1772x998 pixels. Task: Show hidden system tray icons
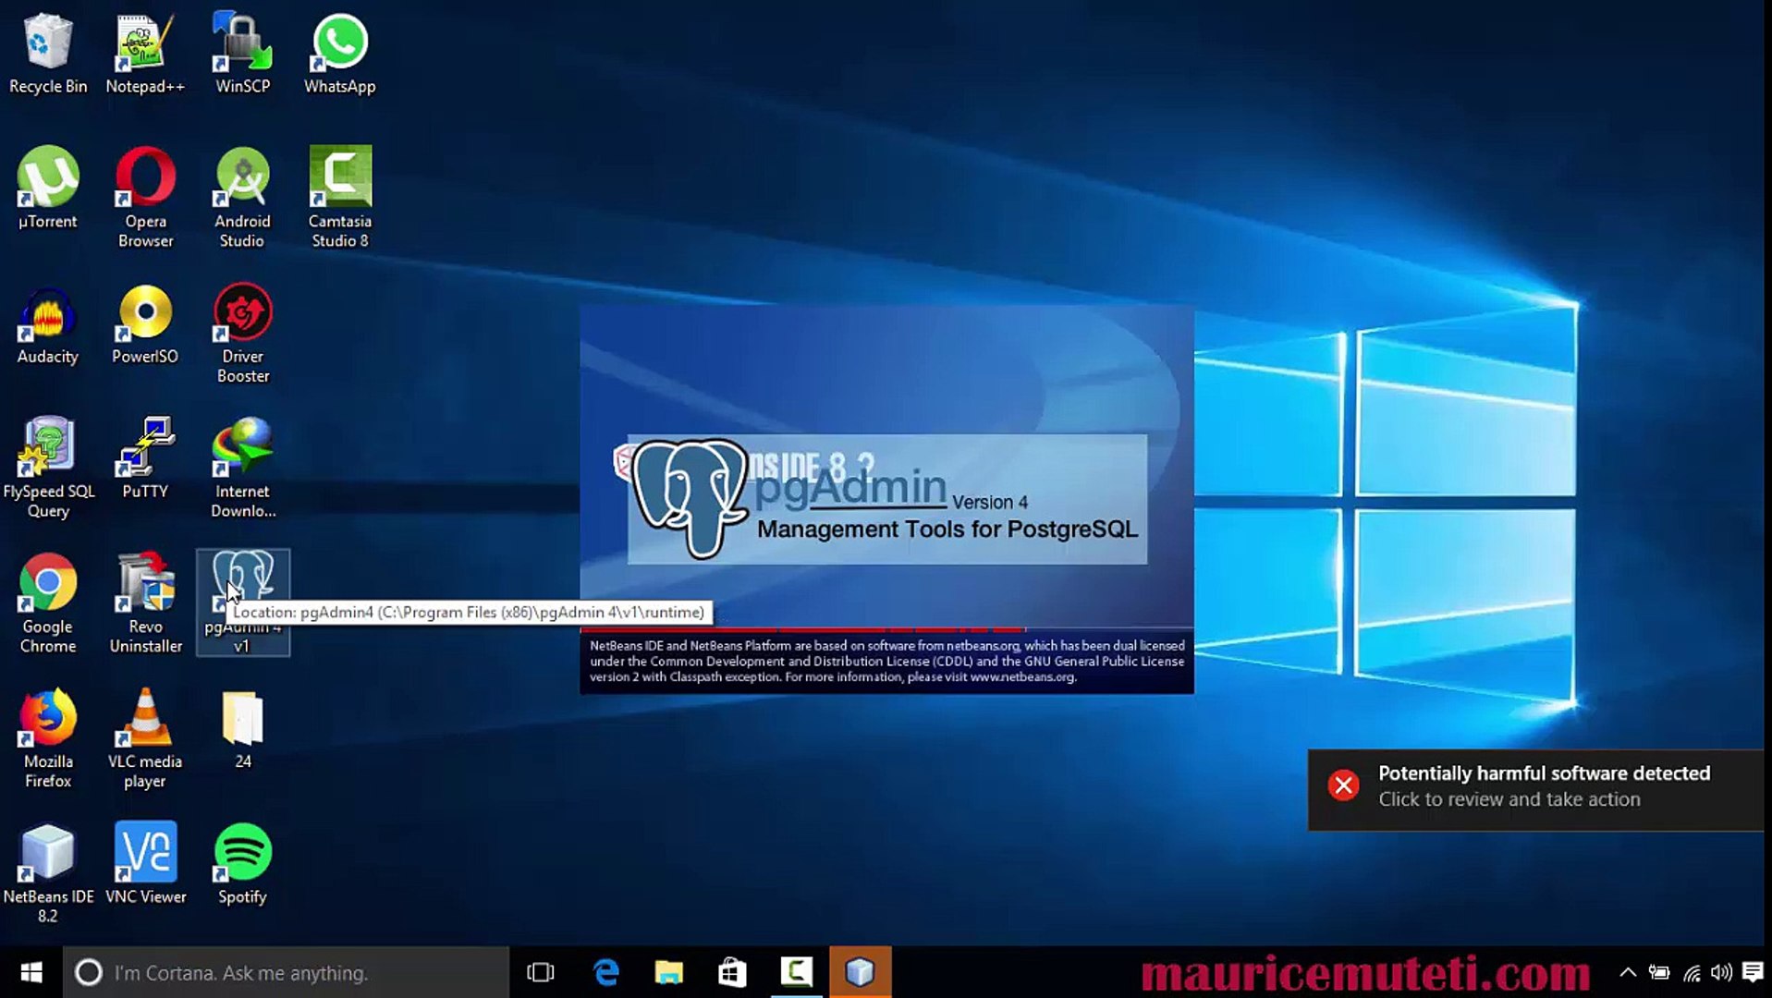(1628, 972)
